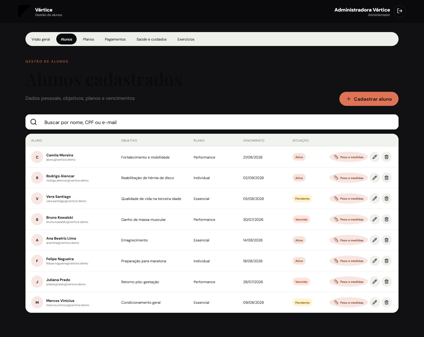Click Bruno Kowalski's avatar letter B
Image resolution: width=424 pixels, height=337 pixels.
pos(37,219)
